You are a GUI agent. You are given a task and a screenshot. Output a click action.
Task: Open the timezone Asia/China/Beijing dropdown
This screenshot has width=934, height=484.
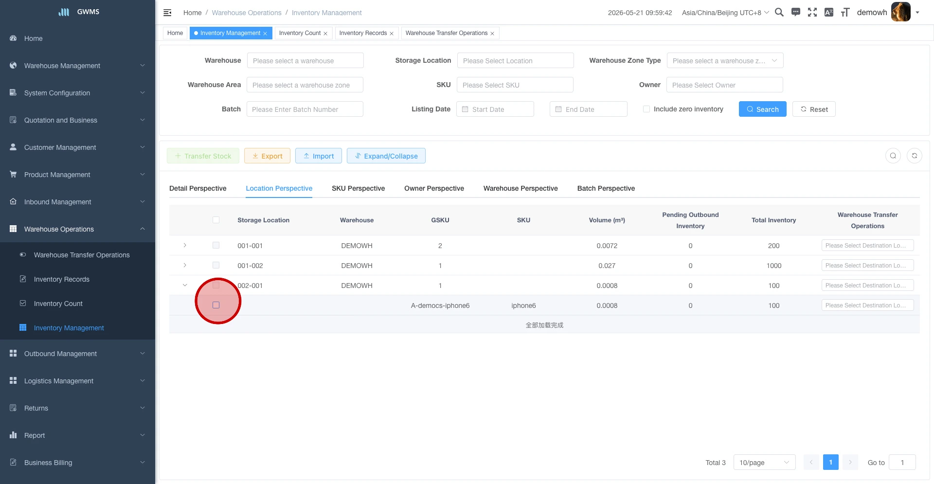point(725,13)
